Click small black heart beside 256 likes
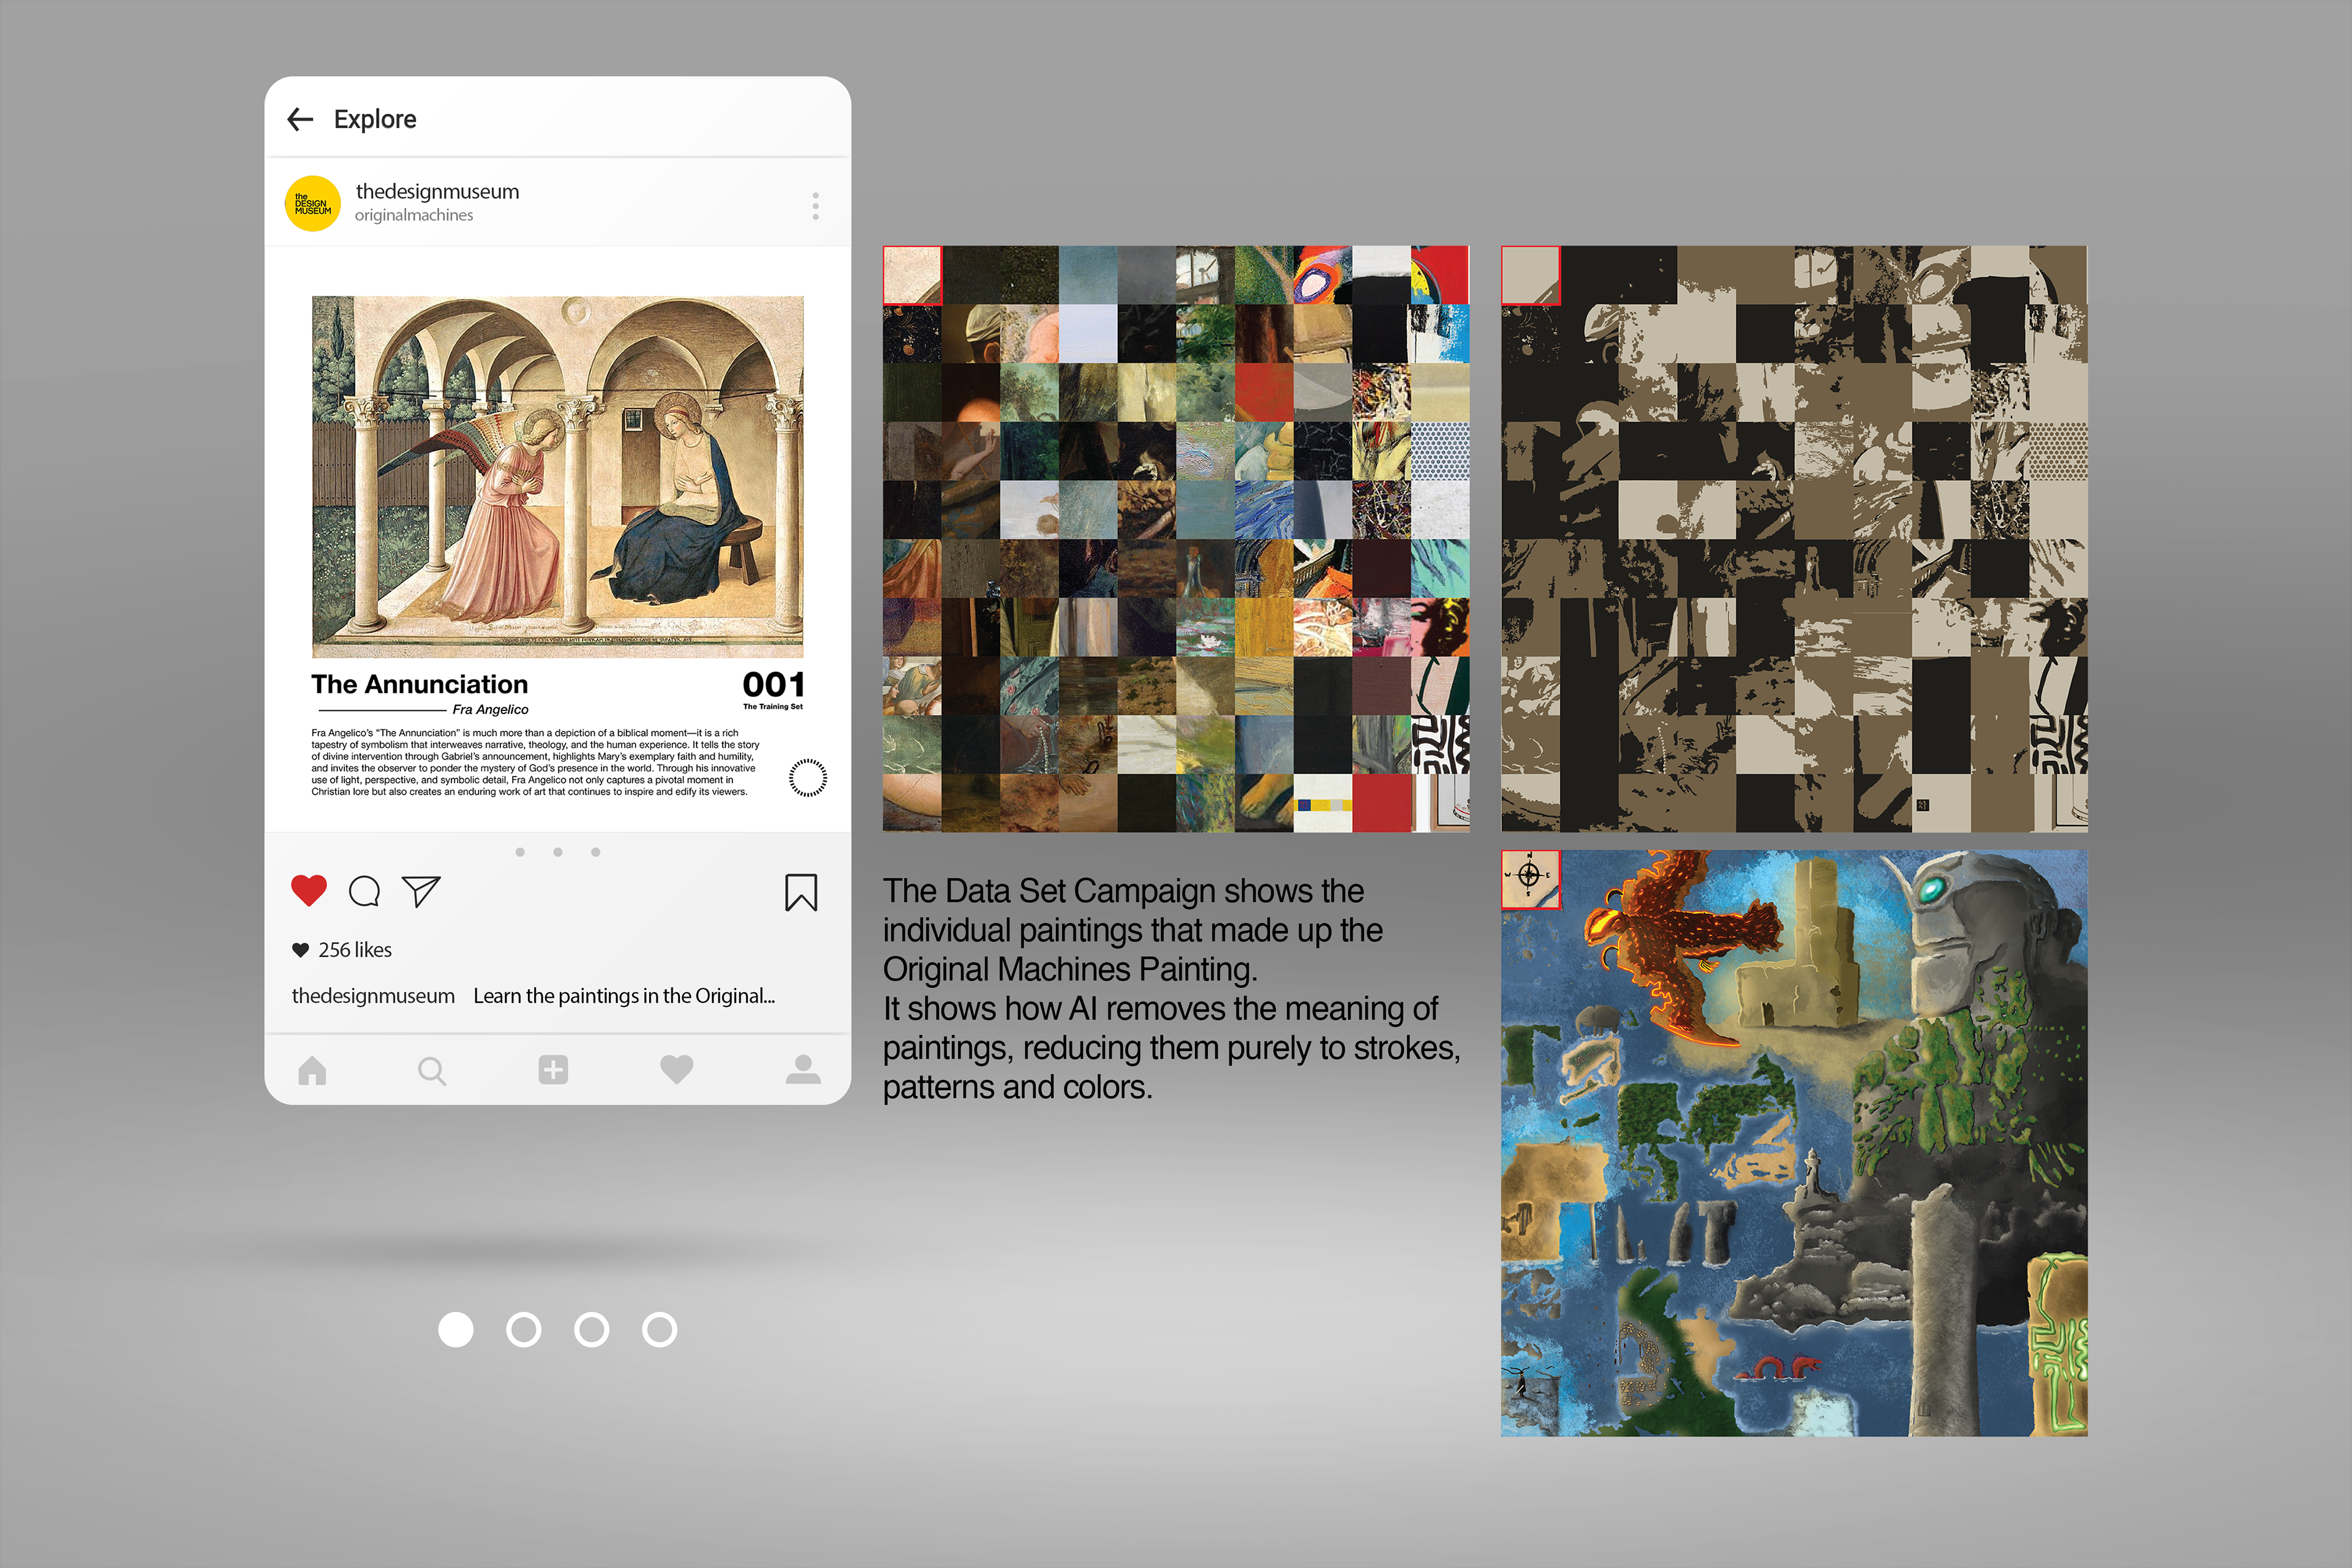 pos(300,950)
